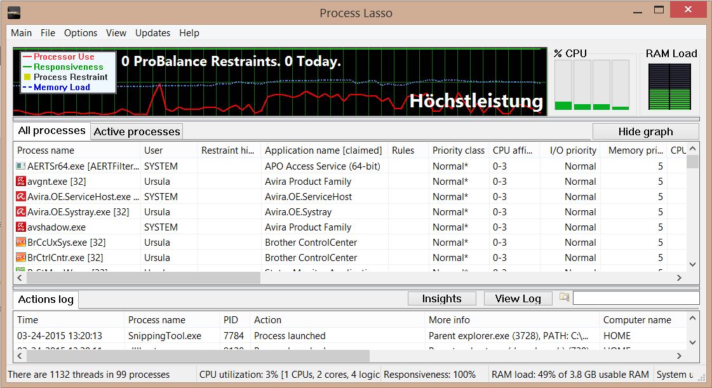Open the Main menu
This screenshot has width=712, height=388.
point(22,32)
